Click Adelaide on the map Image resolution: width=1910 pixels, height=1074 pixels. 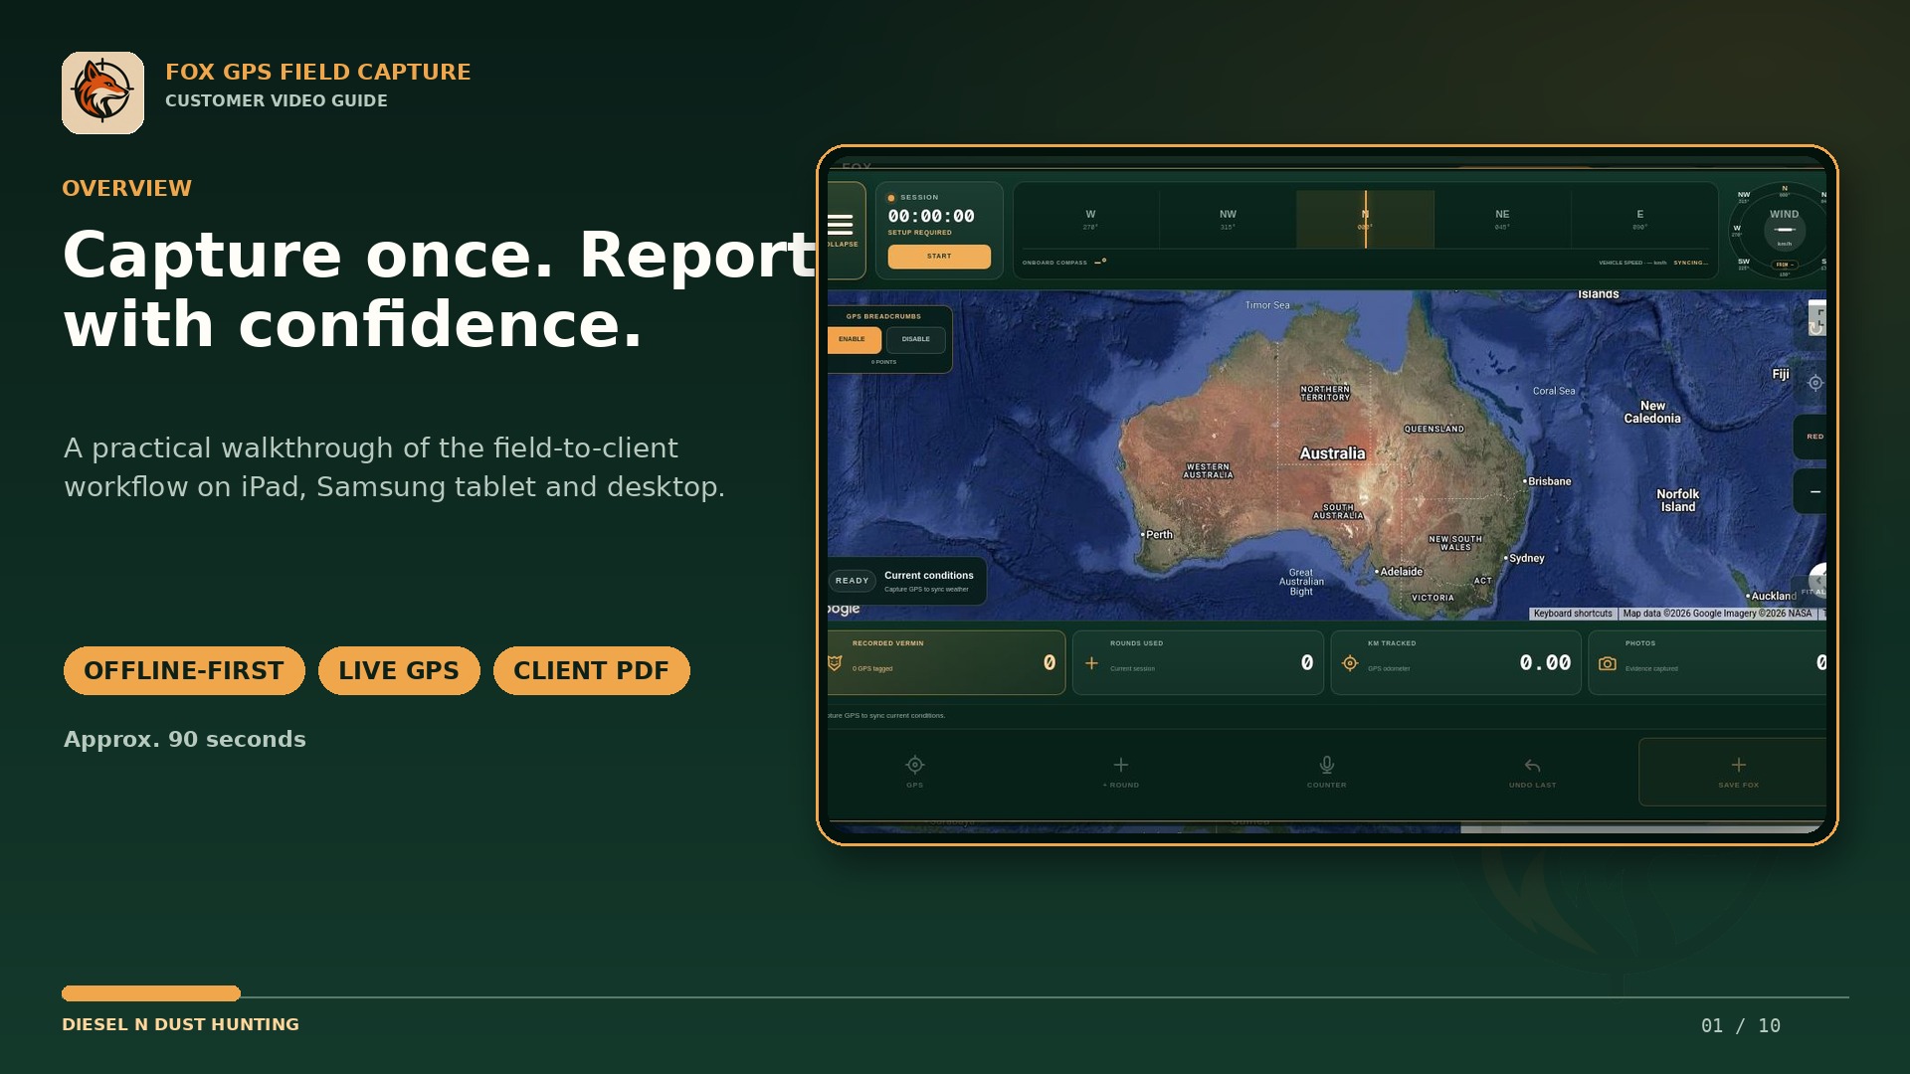click(x=1400, y=572)
